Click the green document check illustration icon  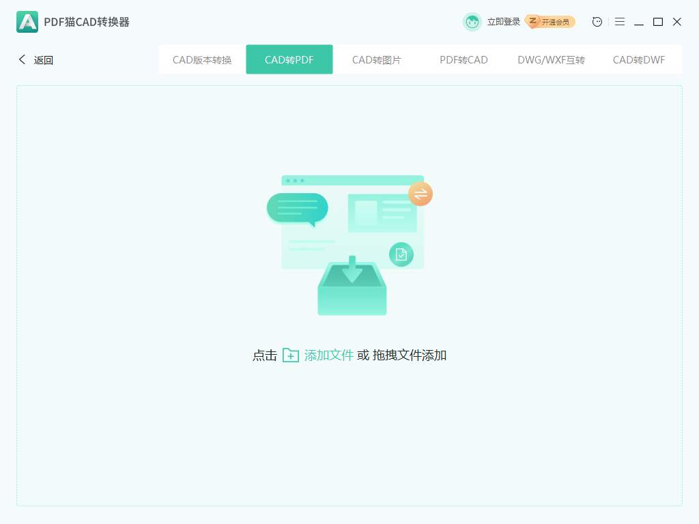tap(403, 254)
